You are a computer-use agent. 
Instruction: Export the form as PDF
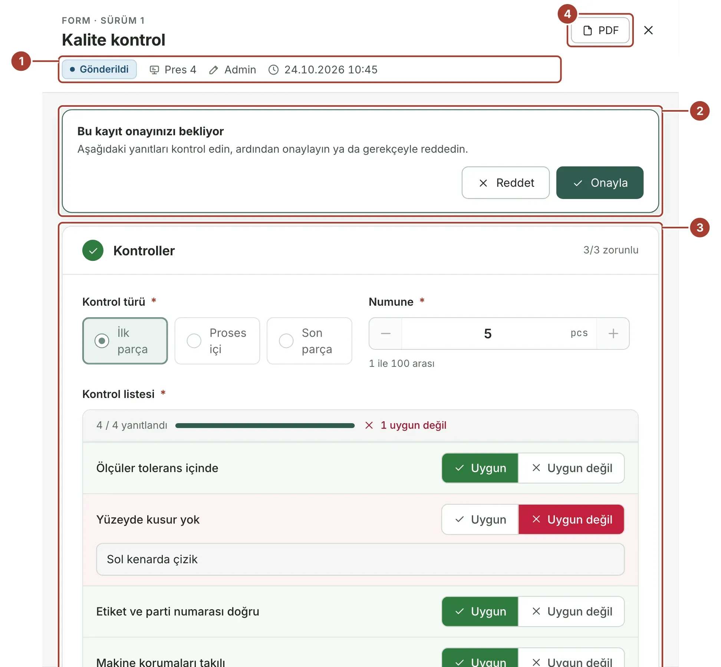[x=600, y=30]
